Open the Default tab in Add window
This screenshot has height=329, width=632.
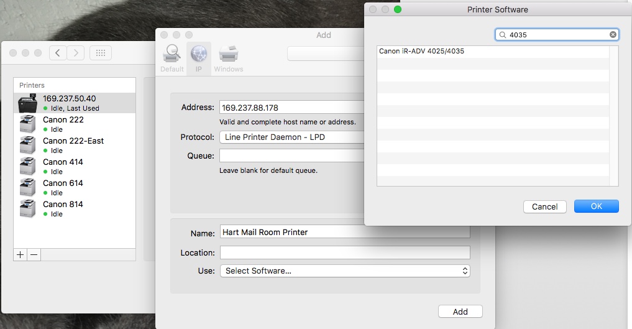[x=172, y=58]
